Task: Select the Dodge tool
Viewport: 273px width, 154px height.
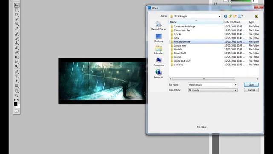Action: (x=17, y=66)
